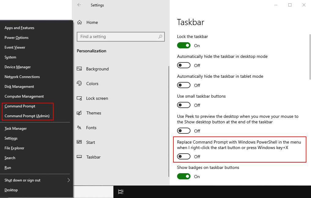The width and height of the screenshot is (311, 198).
Task: Open Task Manager from the menu
Action: click(x=16, y=128)
